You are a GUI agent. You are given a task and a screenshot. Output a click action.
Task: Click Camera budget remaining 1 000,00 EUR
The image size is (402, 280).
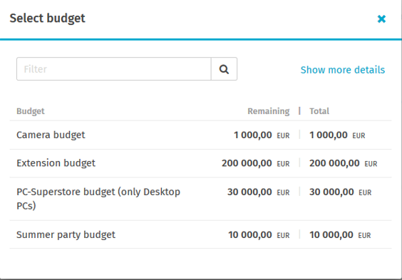pos(262,135)
